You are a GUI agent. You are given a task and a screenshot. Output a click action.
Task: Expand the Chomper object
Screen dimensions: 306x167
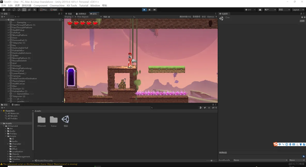pos(8,66)
